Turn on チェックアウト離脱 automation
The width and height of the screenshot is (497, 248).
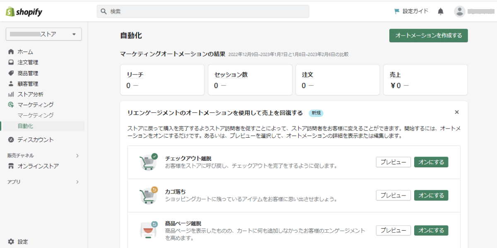(x=431, y=162)
